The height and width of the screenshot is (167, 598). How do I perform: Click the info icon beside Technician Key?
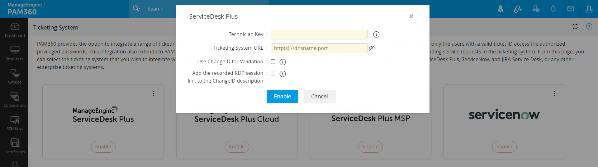coord(376,34)
